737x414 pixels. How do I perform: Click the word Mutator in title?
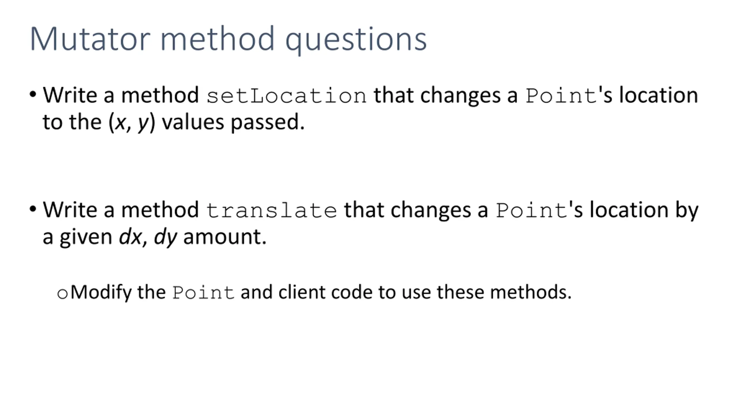coord(90,39)
